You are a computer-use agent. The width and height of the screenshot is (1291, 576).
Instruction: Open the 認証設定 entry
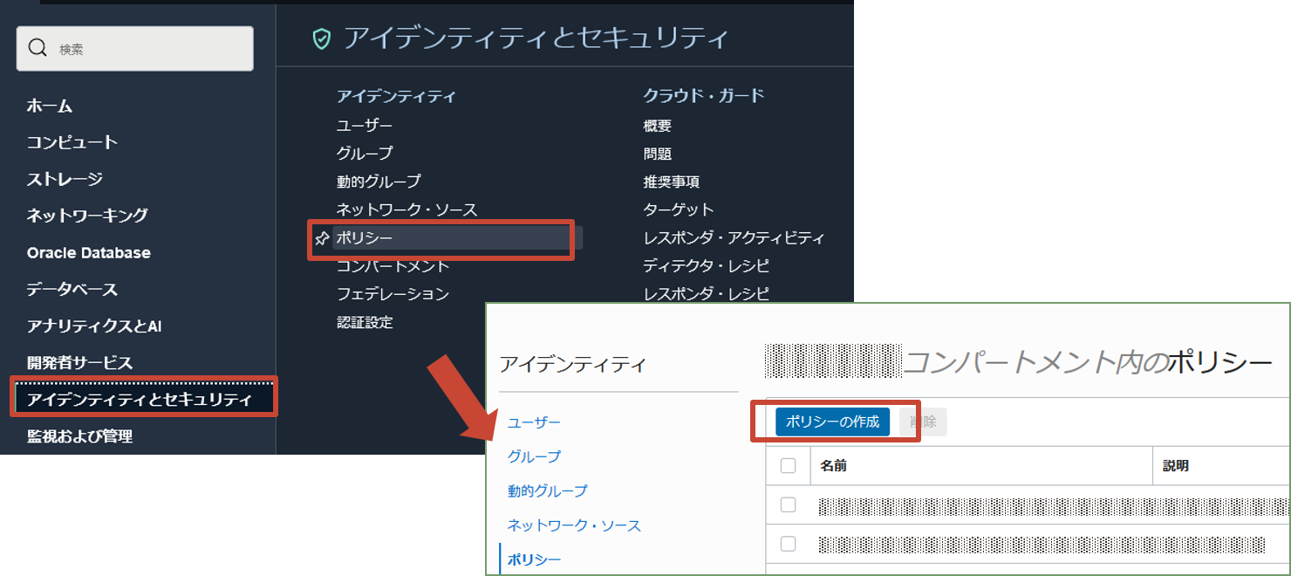[x=365, y=322]
